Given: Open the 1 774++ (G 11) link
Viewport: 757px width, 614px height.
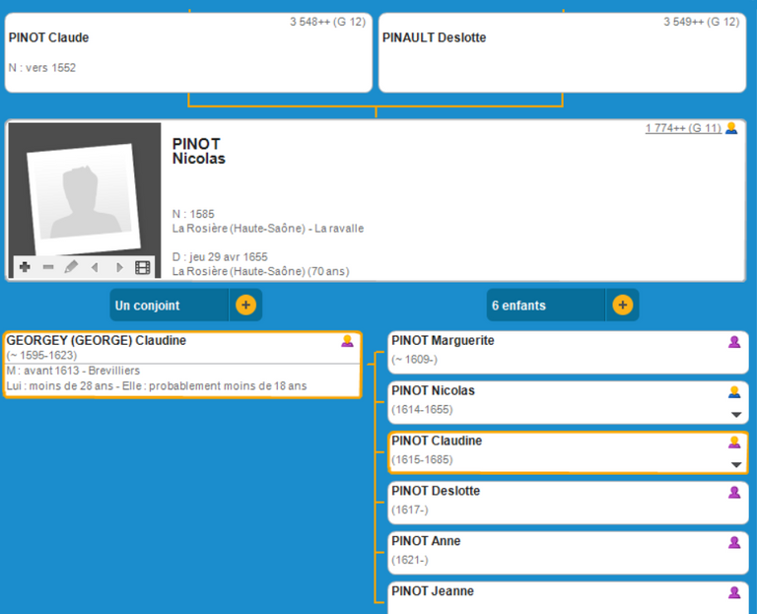Looking at the screenshot, I should [683, 129].
